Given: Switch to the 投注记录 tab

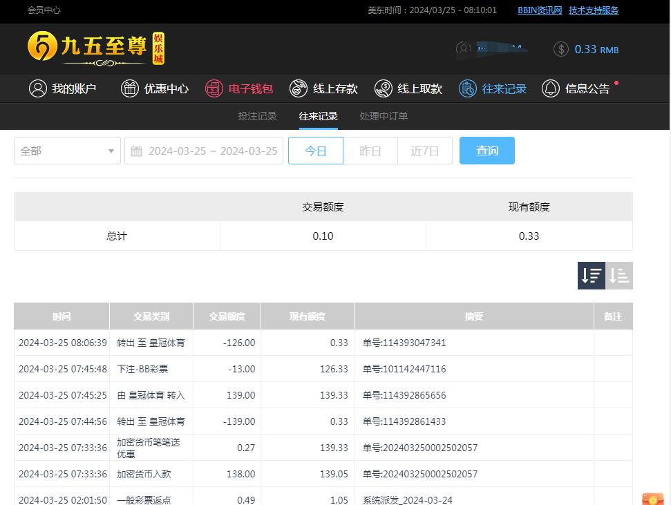Looking at the screenshot, I should coord(257,116).
